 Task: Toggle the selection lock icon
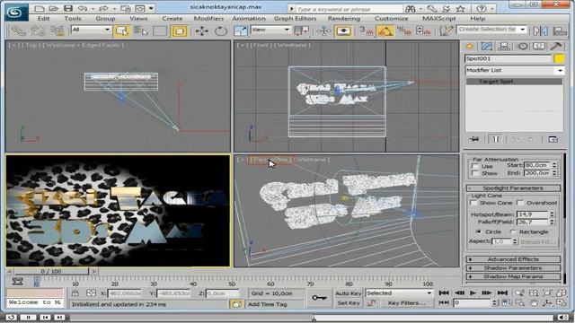(75, 293)
